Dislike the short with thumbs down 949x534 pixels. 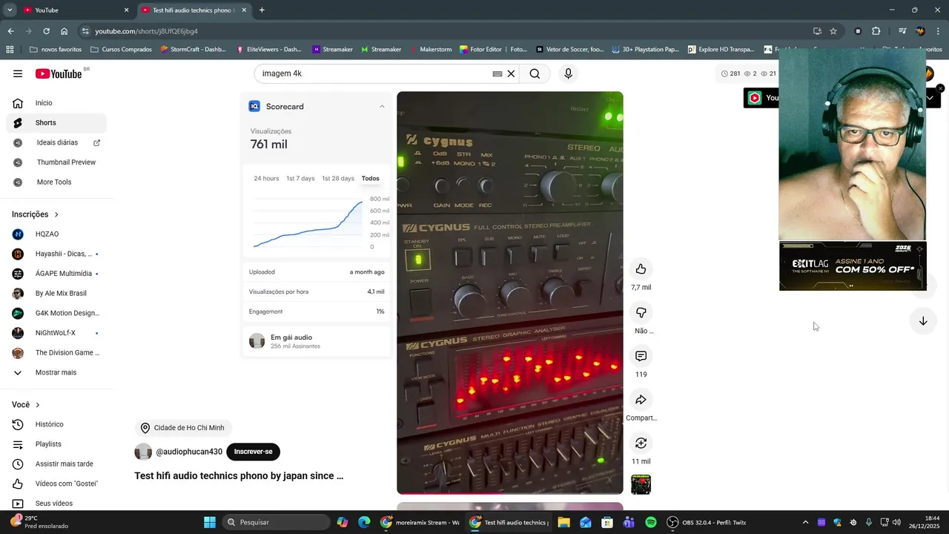point(641,312)
